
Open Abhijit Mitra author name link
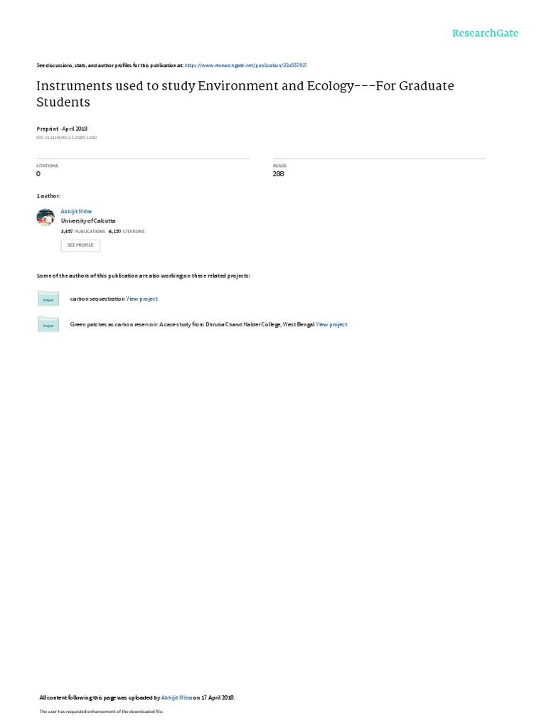coord(76,212)
